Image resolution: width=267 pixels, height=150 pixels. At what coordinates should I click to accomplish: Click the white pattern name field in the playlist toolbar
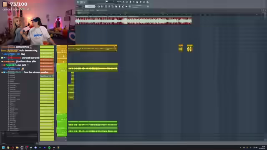tap(90, 6)
